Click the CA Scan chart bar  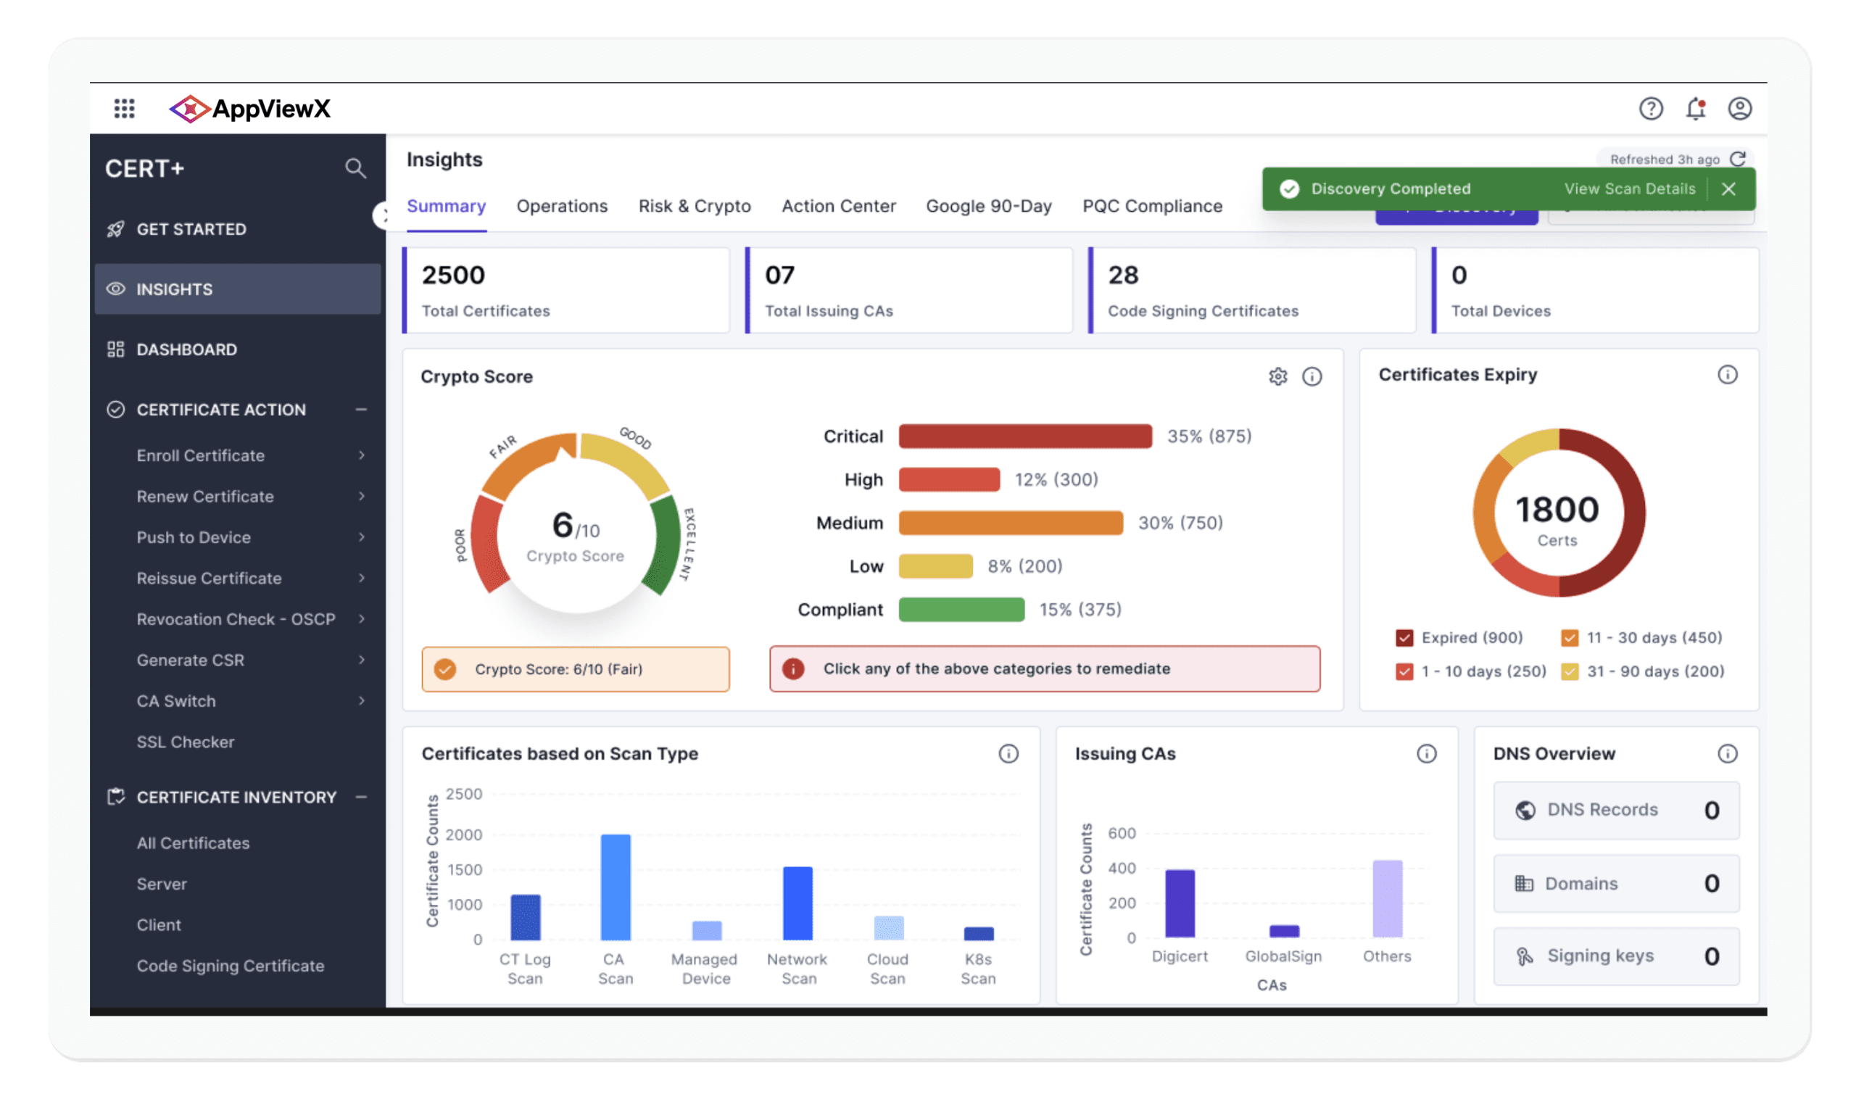[x=616, y=887]
